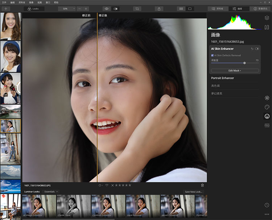The image size is (272, 220).
Task: Open the color label circle dropdown
Action: click(x=100, y=185)
